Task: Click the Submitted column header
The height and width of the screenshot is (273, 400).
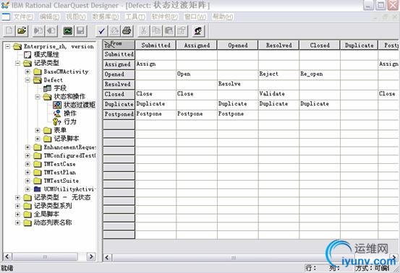Action: click(156, 45)
